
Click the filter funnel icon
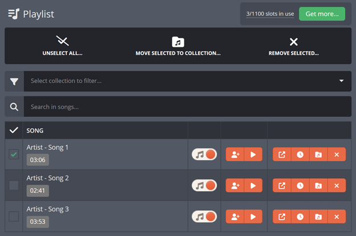click(14, 81)
